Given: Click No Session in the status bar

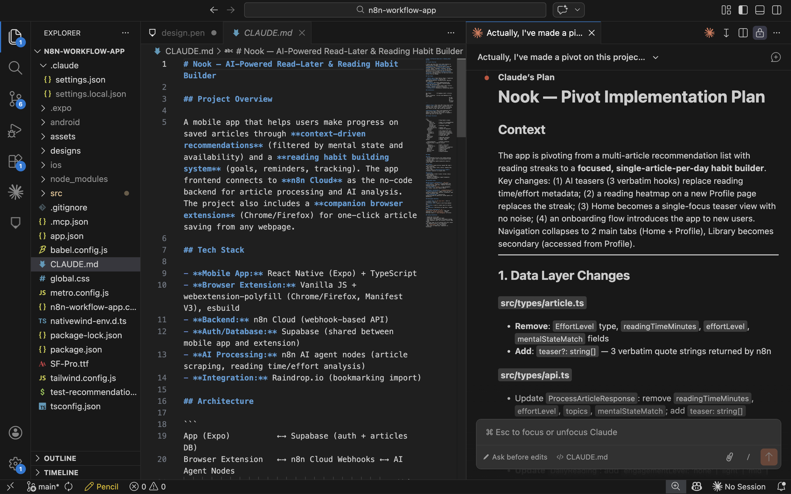Looking at the screenshot, I should tap(739, 487).
